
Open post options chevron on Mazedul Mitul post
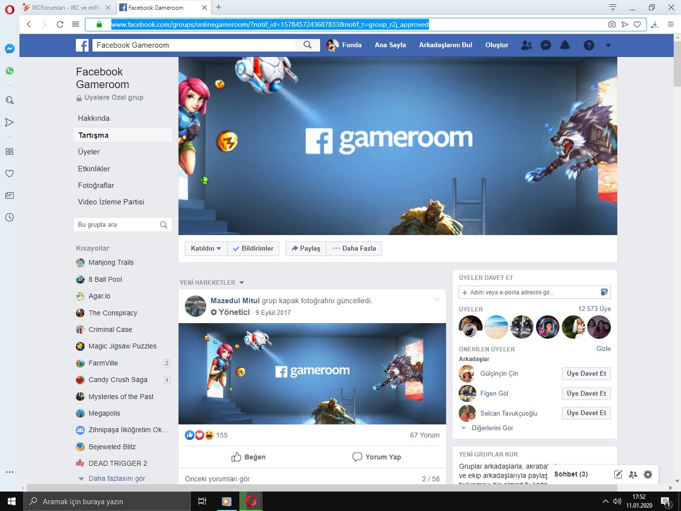[x=436, y=299]
